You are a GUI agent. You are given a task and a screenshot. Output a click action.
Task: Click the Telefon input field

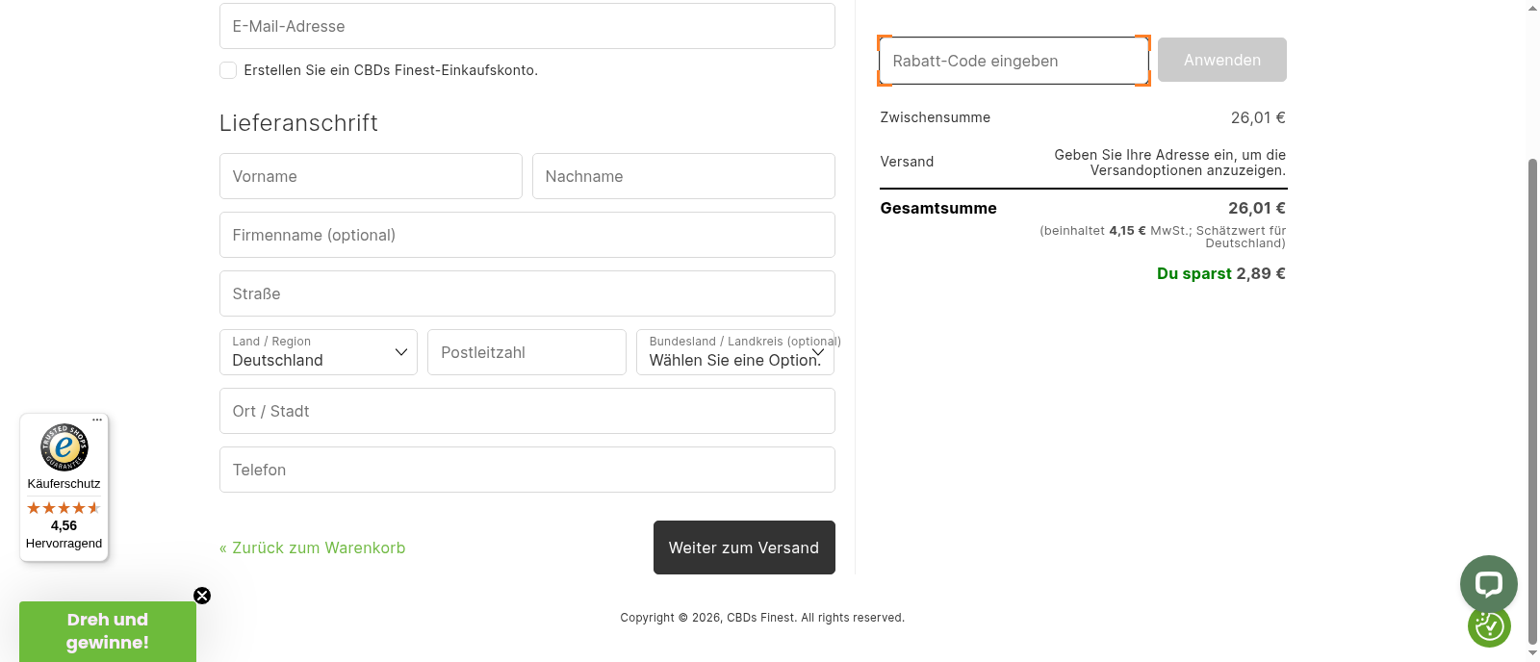526,470
